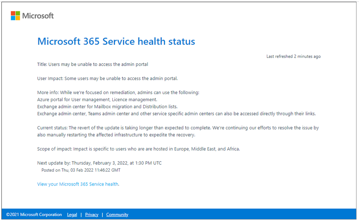Click the 'Last refreshed 2 minutes ago' text
This screenshot has width=359, height=222.
[294, 56]
